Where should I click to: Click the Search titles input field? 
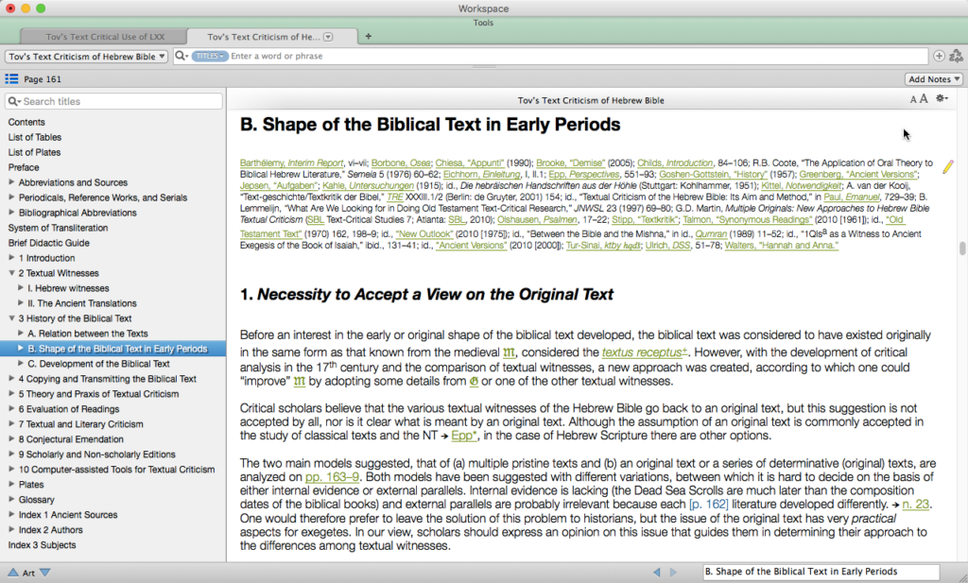tap(118, 101)
